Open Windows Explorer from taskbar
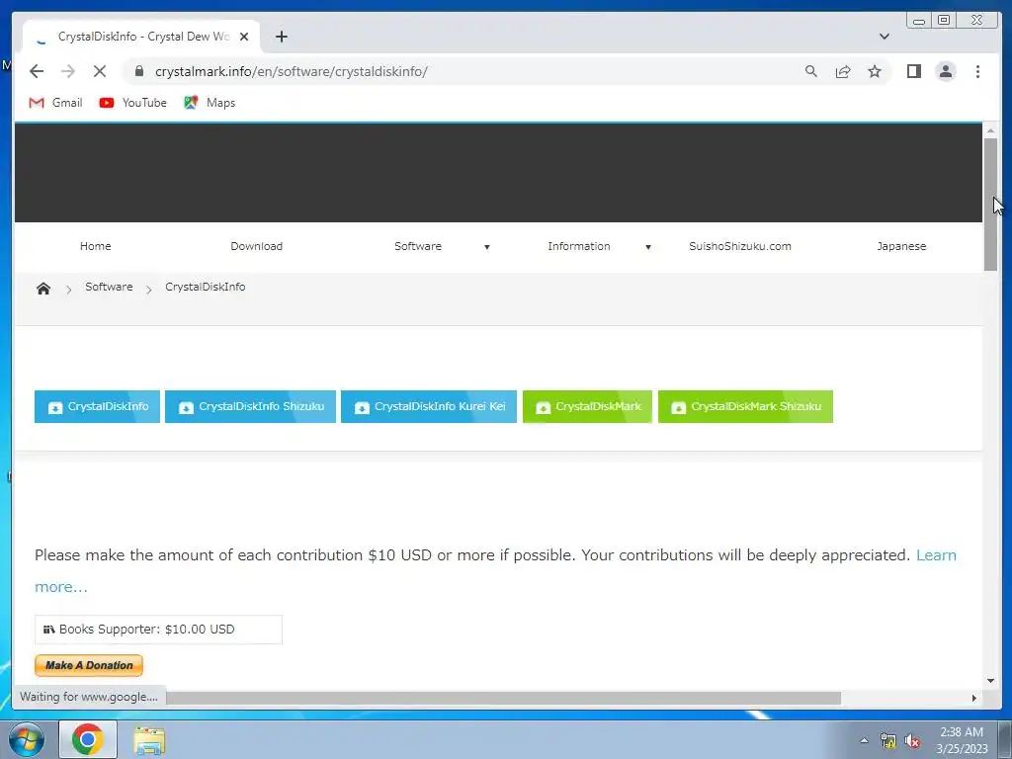 (149, 740)
